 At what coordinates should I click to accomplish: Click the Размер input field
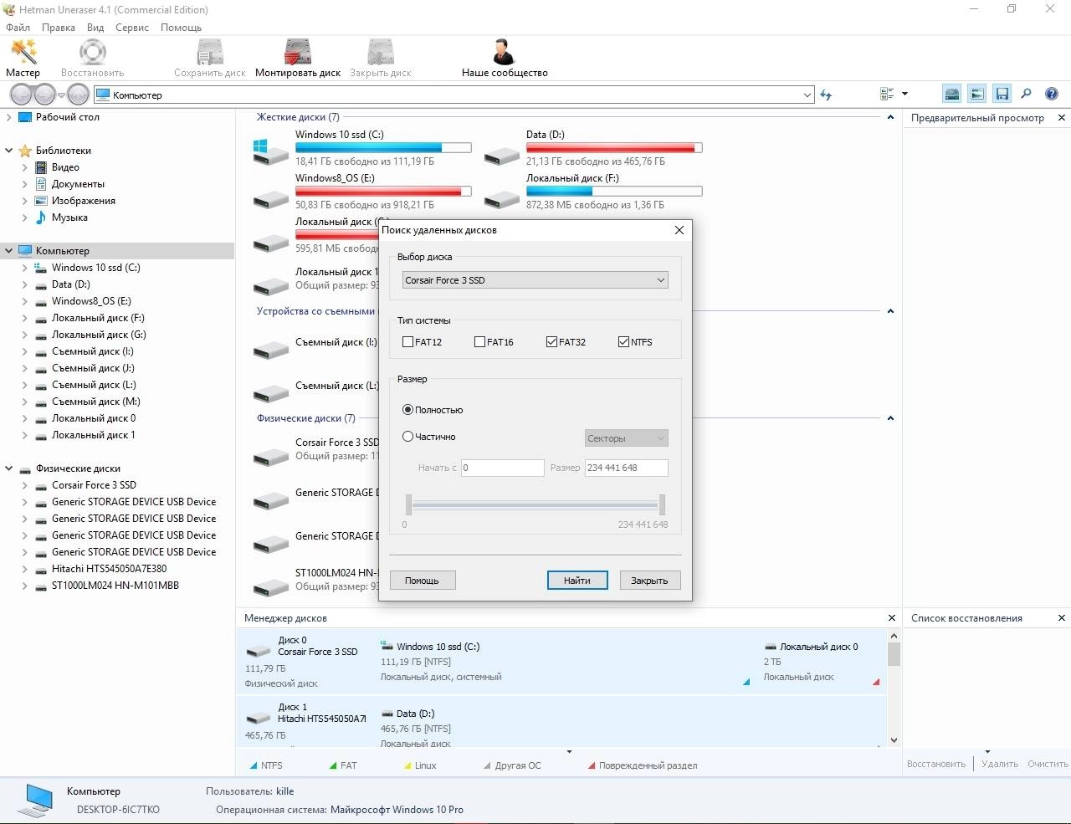[x=626, y=468]
